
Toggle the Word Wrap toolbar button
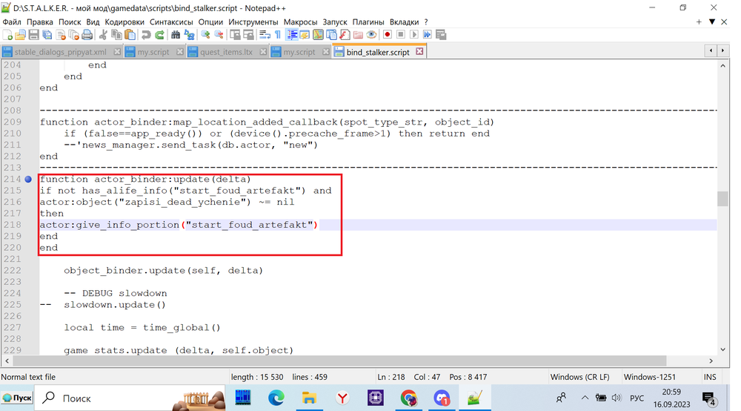tap(265, 35)
